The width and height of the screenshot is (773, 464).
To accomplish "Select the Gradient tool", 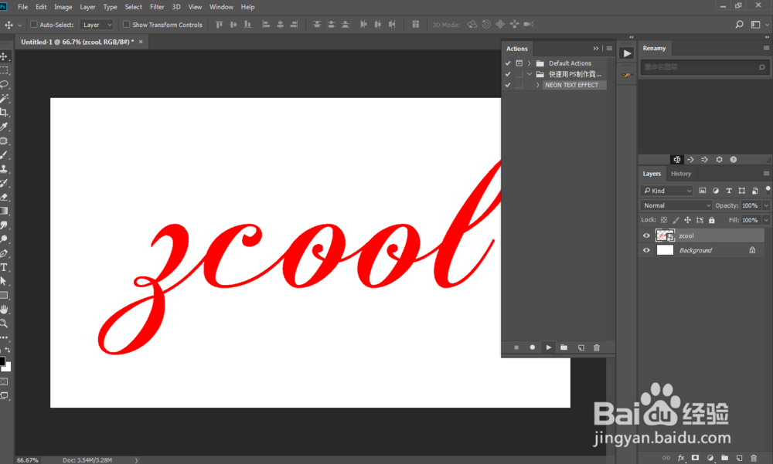I will click(x=4, y=211).
